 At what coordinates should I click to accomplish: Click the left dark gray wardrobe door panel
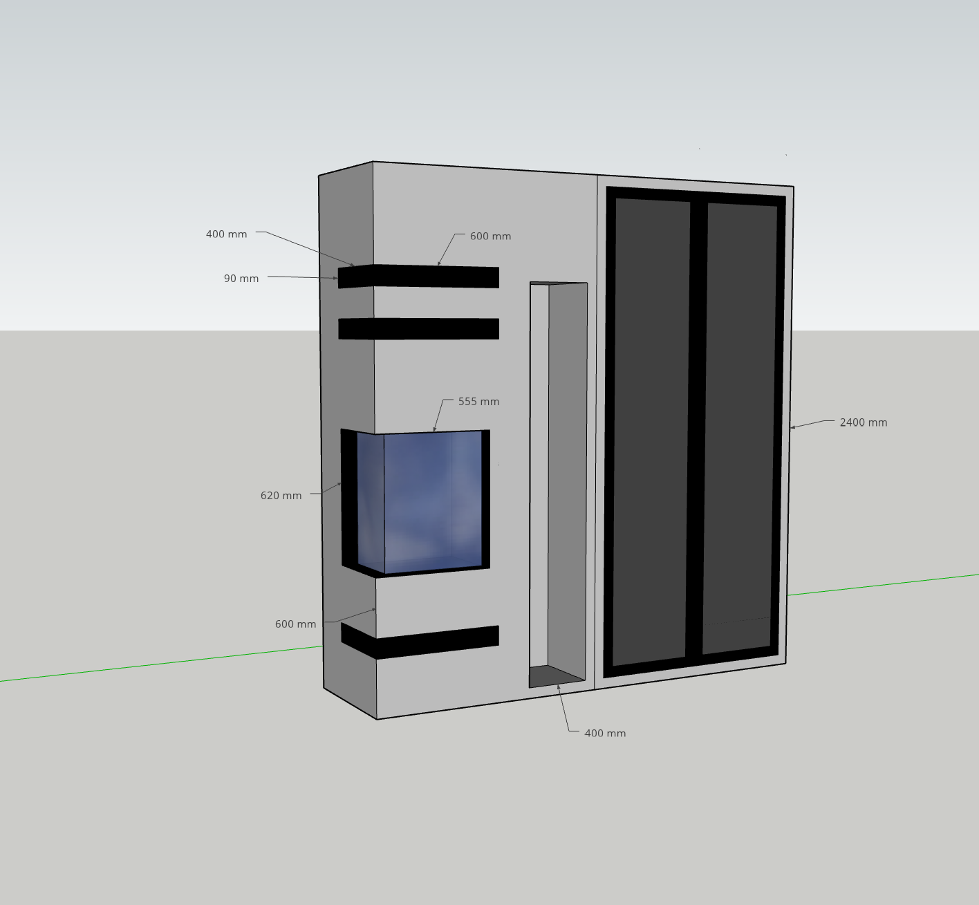[x=651, y=429]
